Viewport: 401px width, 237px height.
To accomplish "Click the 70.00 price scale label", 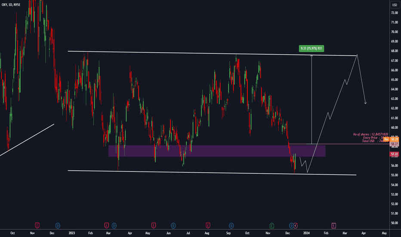I will 395,32.
